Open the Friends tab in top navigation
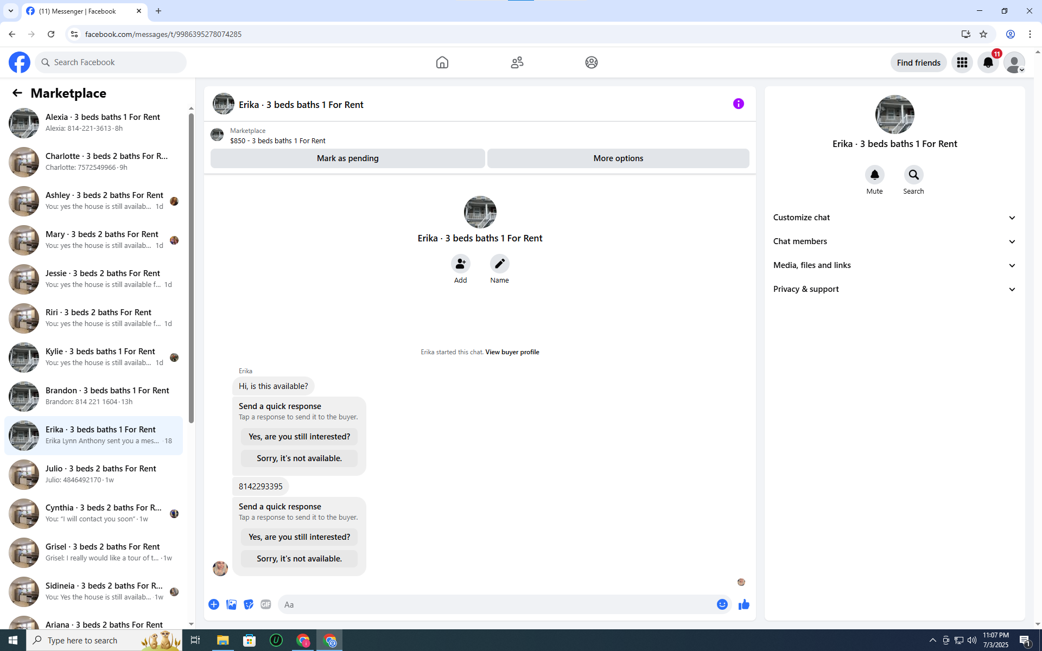Viewport: 1042px width, 651px height. (517, 62)
